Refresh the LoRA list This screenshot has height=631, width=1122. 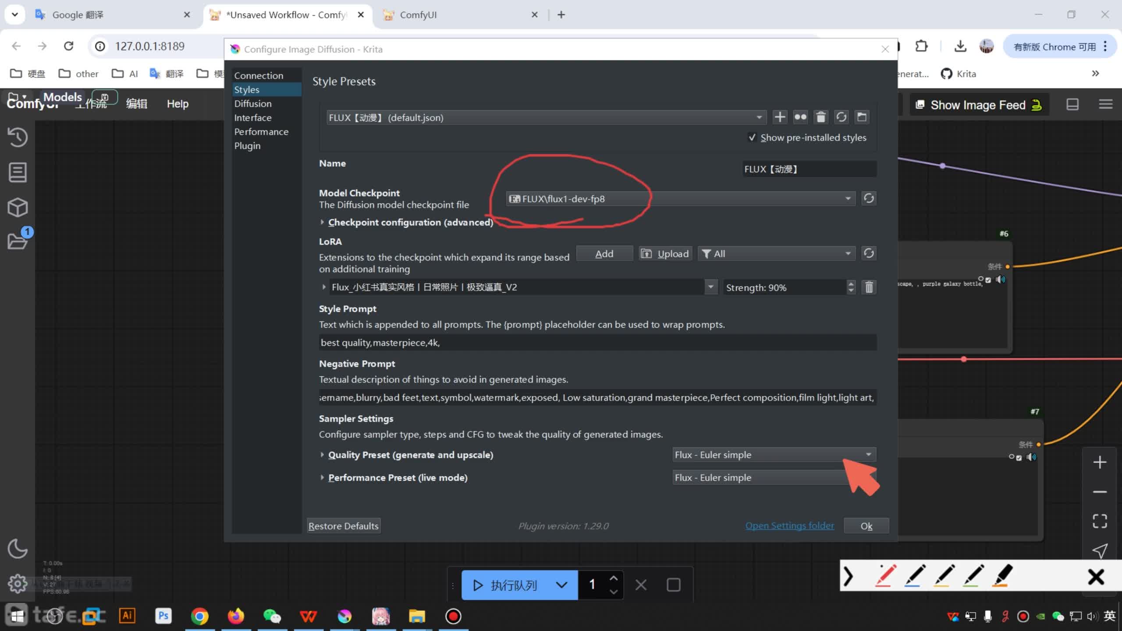(869, 253)
